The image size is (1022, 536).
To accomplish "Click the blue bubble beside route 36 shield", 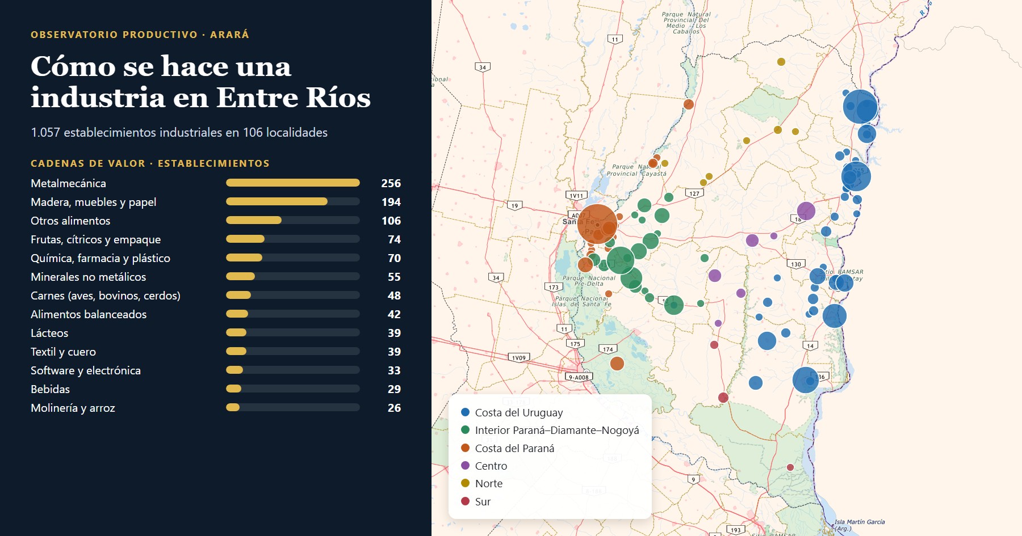I will pyautogui.click(x=806, y=380).
